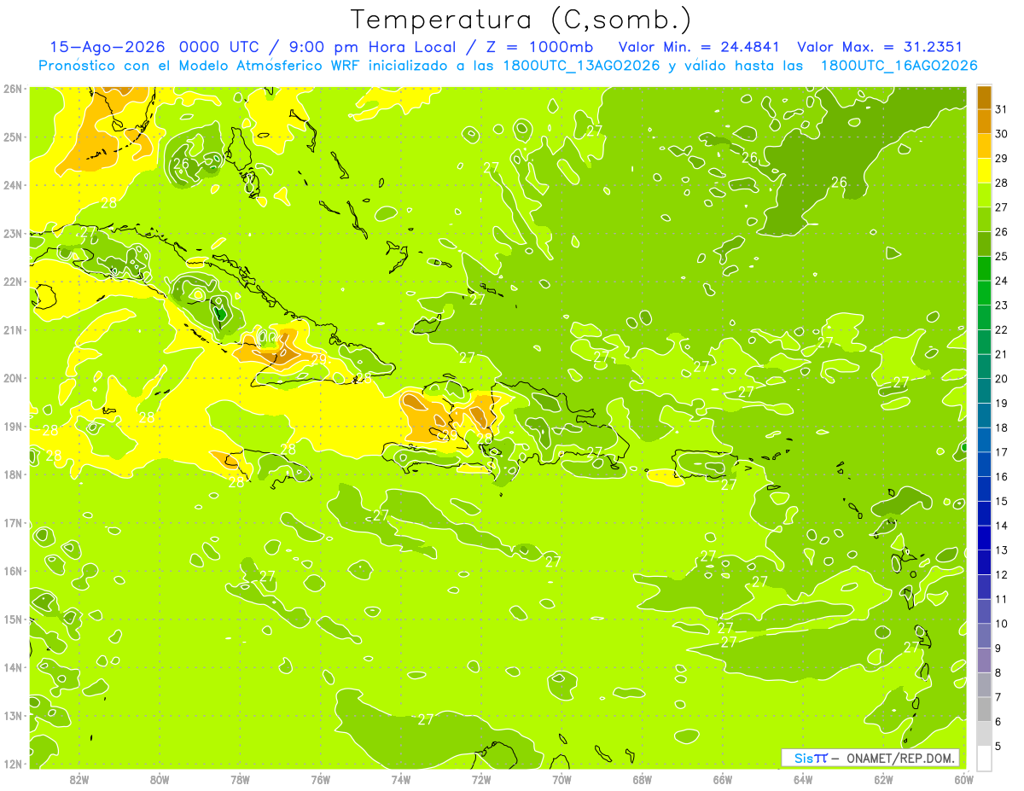Image resolution: width=1024 pixels, height=791 pixels.
Task: Click the "18N" latitude axis label
Action: pos(12,474)
